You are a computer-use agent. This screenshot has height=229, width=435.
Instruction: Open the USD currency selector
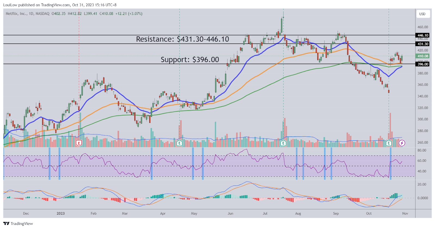(x=422, y=14)
